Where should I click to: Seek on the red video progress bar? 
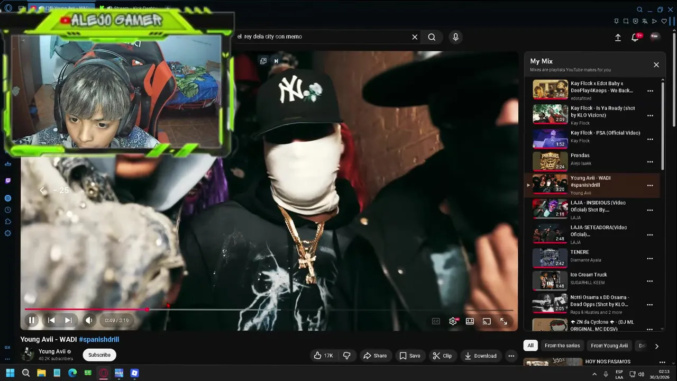tap(269, 310)
